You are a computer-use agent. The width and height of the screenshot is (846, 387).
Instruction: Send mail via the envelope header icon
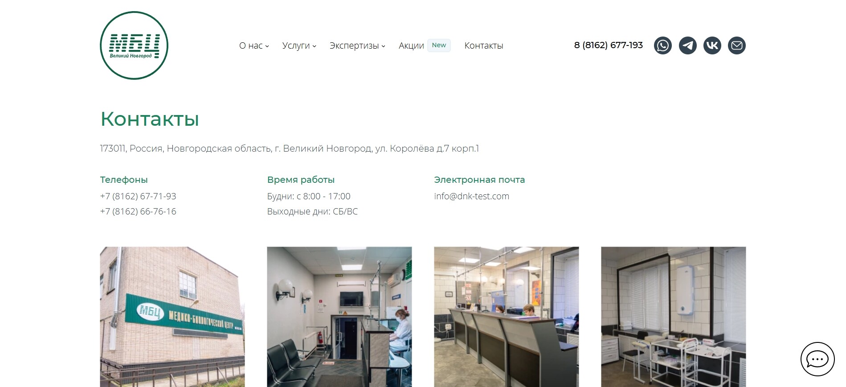coord(736,45)
